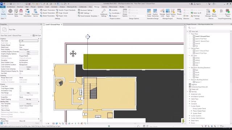This screenshot has width=232, height=130.
Task: Open Shared Parameters
Action: pos(47,13)
